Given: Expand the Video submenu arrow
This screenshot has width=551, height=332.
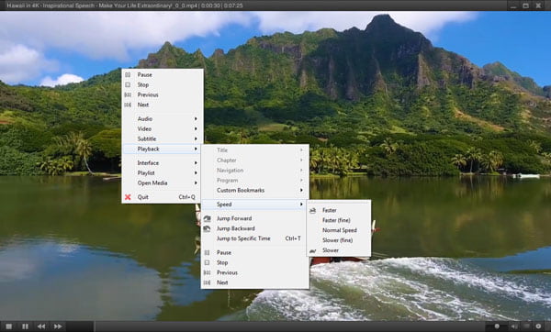Looking at the screenshot, I should point(196,128).
